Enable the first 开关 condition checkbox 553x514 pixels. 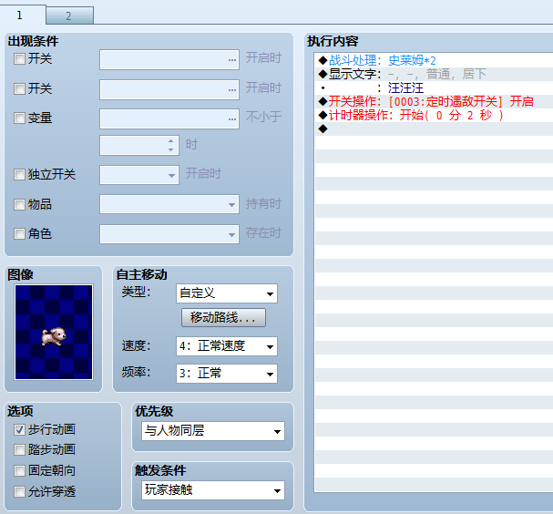pos(19,58)
